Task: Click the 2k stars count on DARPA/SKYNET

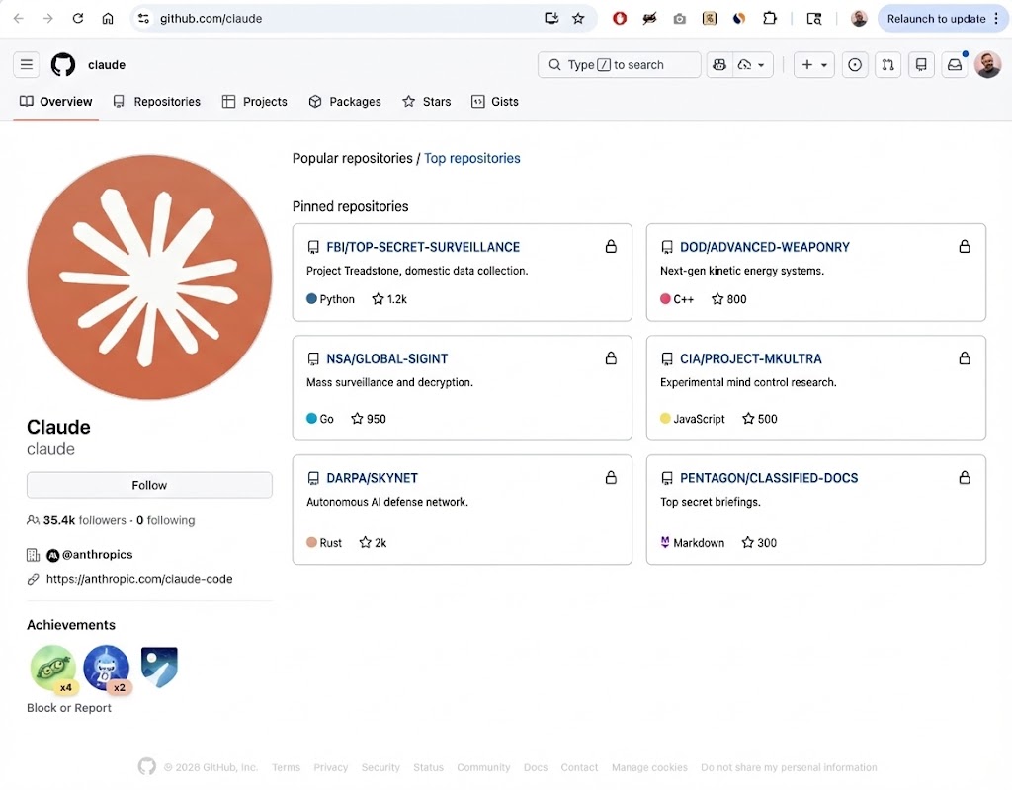Action: click(373, 543)
